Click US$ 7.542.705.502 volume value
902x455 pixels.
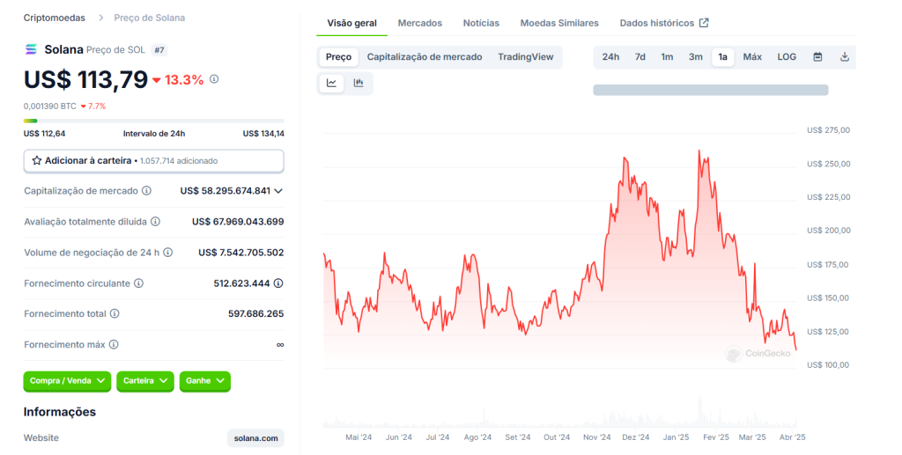241,253
